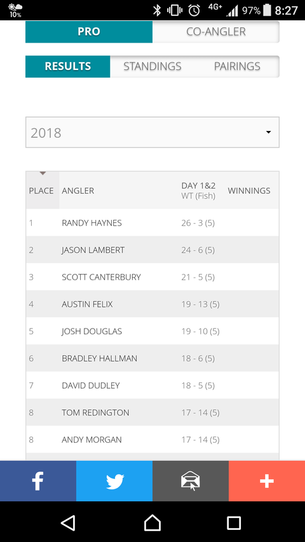Open the 2018 year dropdown

coord(152,132)
